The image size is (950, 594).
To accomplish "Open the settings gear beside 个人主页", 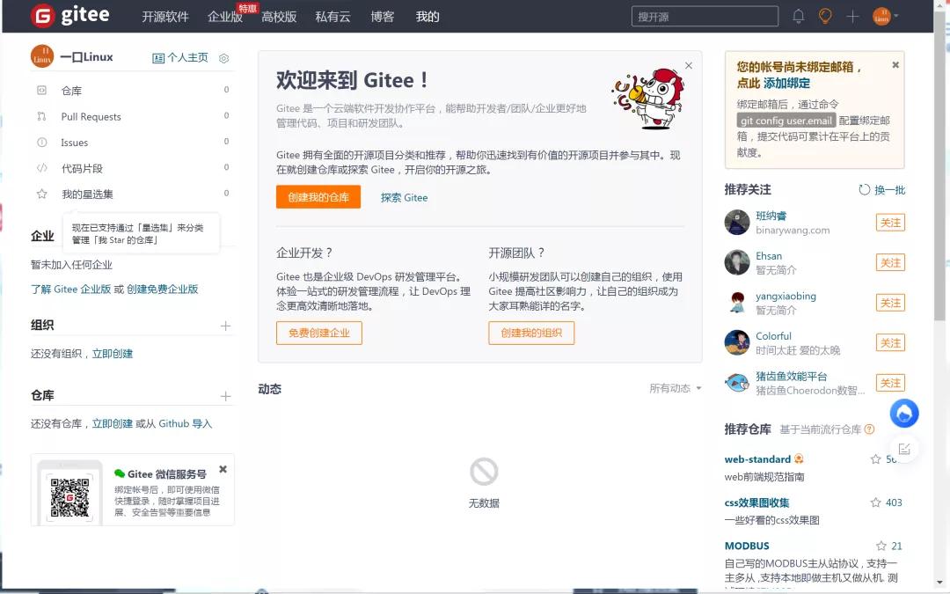I will coord(223,58).
